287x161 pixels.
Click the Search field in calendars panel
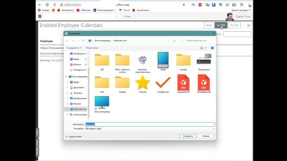tap(237, 34)
